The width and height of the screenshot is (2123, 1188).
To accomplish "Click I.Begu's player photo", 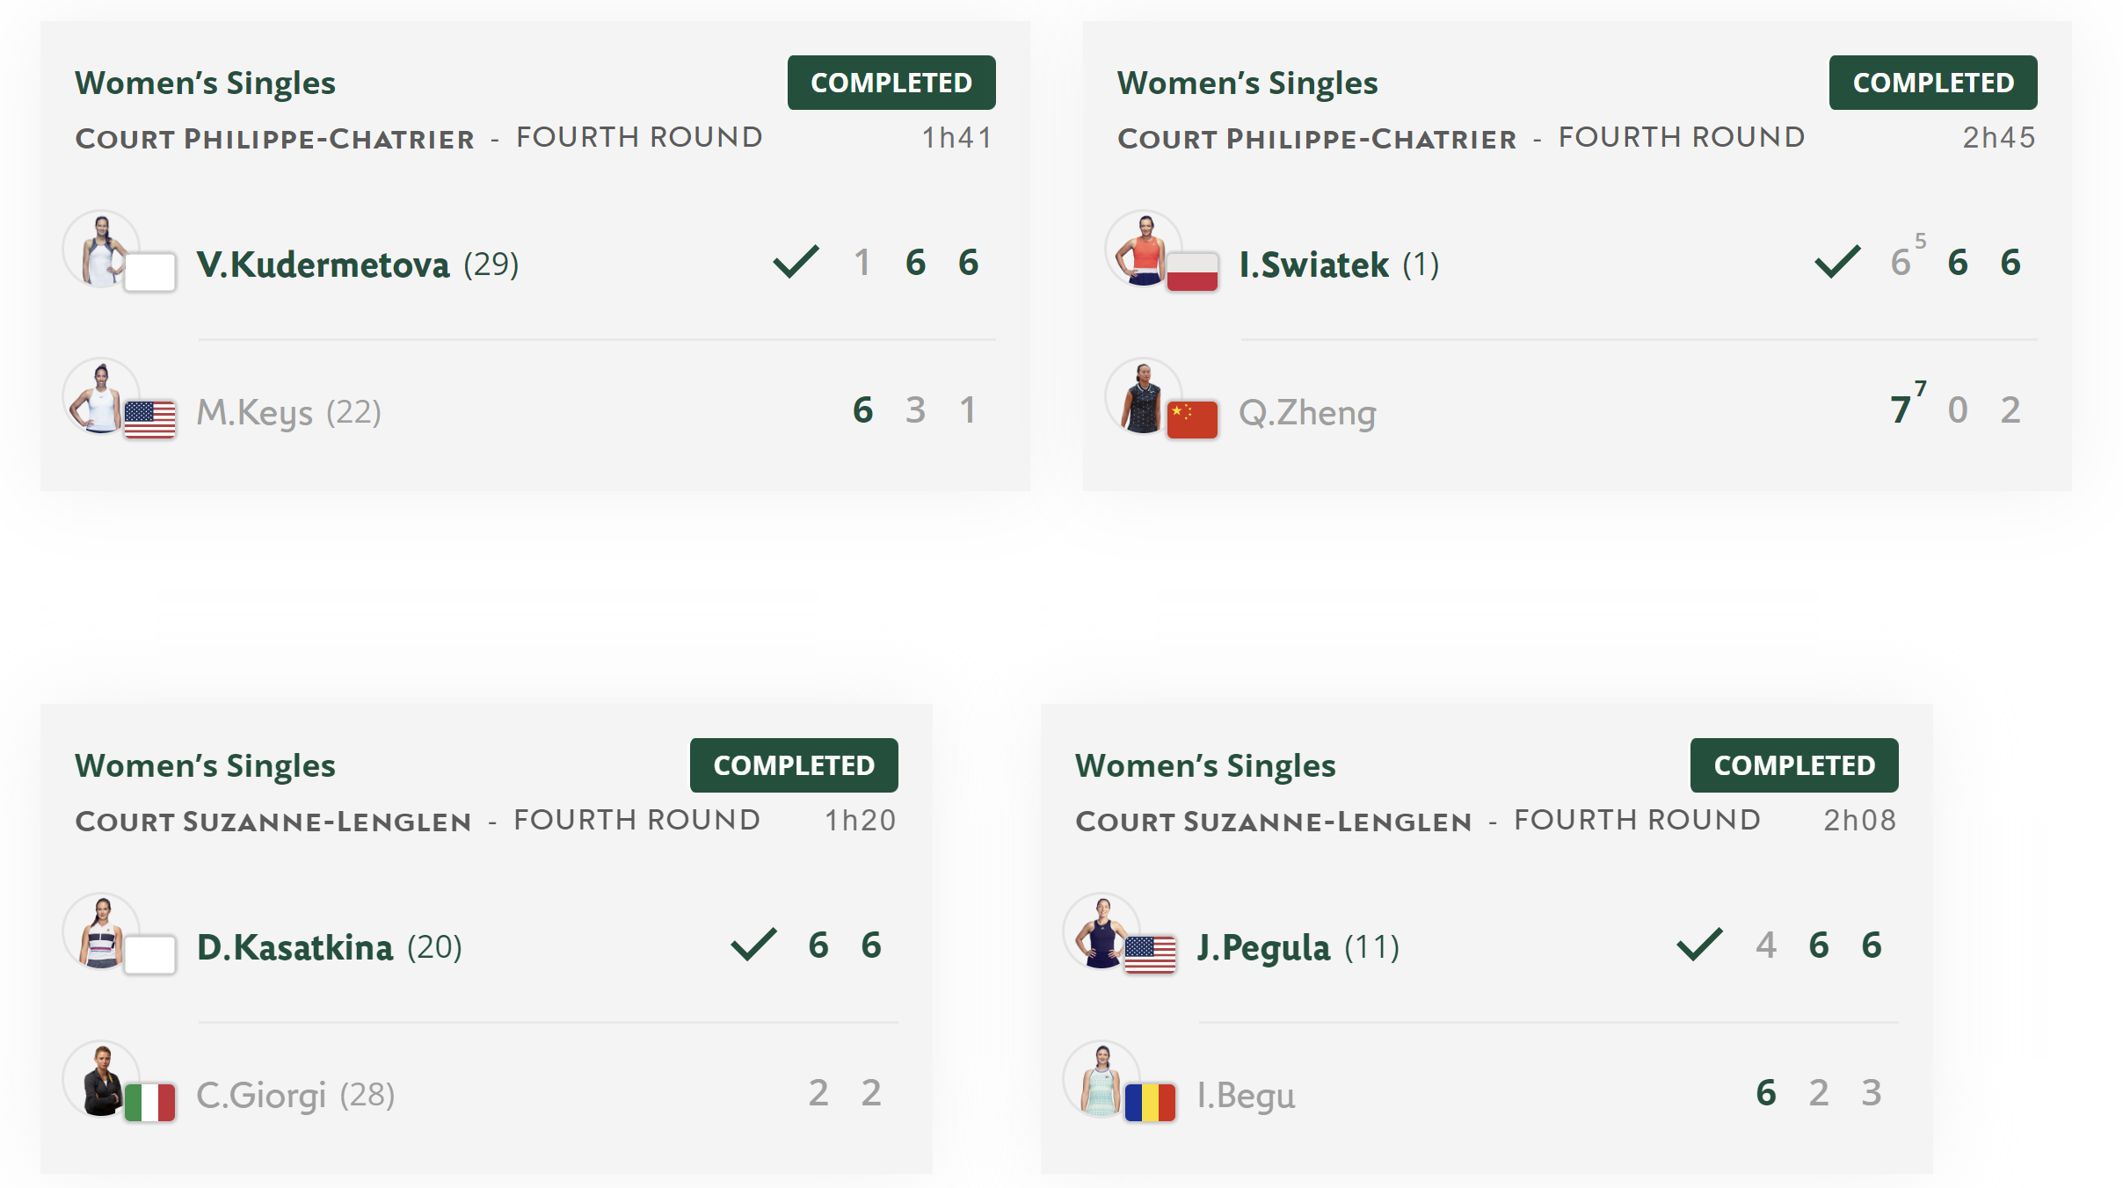I will (x=1101, y=1080).
